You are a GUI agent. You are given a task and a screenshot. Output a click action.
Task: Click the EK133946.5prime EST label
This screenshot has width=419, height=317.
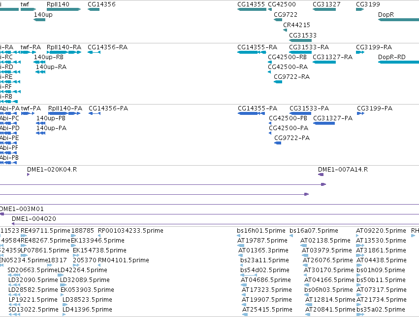97,241
